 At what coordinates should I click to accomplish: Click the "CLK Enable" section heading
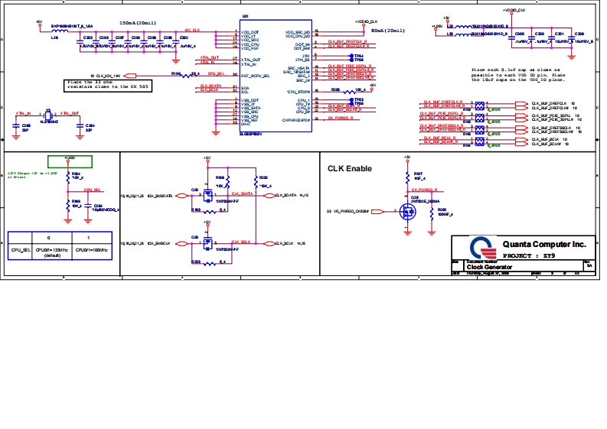tap(351, 169)
